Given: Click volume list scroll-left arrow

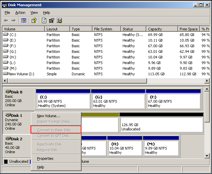Looking at the screenshot, I should pos(5,81).
